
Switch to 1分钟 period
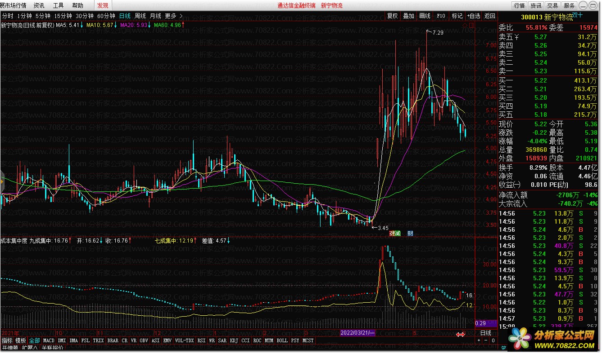click(x=25, y=16)
